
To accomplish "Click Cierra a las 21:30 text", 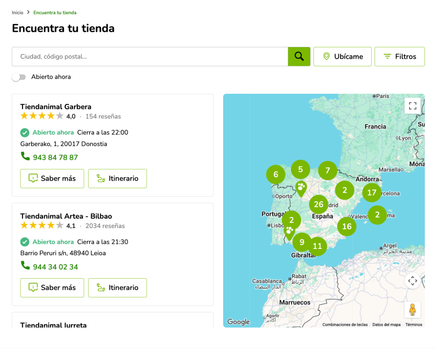I will pyautogui.click(x=103, y=242).
